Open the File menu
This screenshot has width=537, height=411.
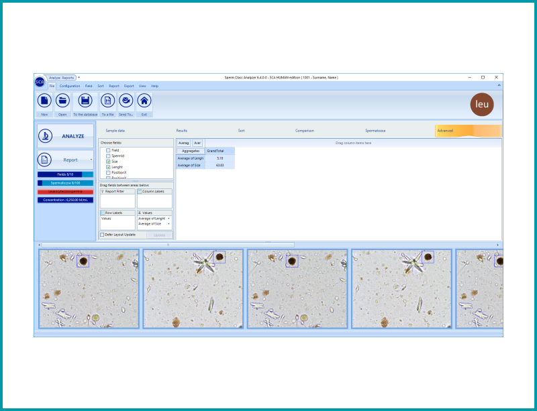[52, 86]
